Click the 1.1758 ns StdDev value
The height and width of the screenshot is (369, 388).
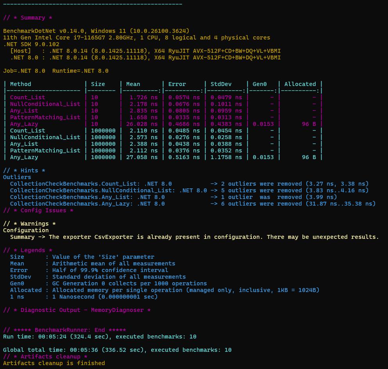coord(226,157)
